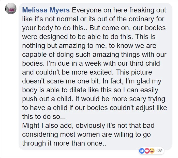Open the Melissa Myers profile name link
Image resolution: width=178 pixels, height=158 pixels.
tap(46, 11)
